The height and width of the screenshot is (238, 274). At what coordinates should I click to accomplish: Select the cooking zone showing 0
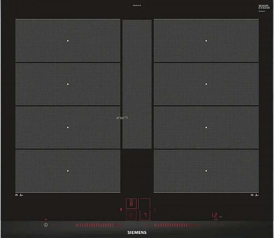click(132, 215)
